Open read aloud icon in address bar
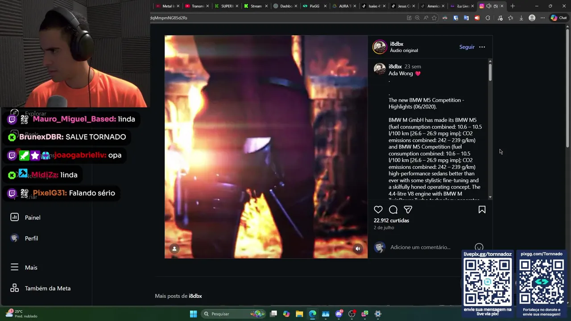 [426, 18]
